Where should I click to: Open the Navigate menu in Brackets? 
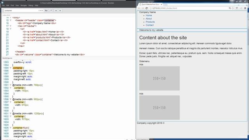pos(24,5)
